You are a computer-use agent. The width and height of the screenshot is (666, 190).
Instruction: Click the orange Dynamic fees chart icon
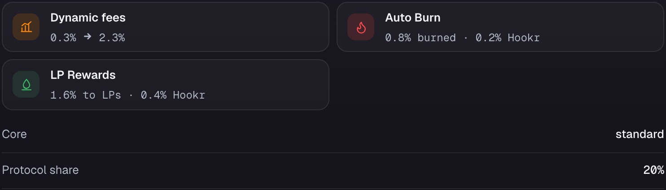(26, 27)
